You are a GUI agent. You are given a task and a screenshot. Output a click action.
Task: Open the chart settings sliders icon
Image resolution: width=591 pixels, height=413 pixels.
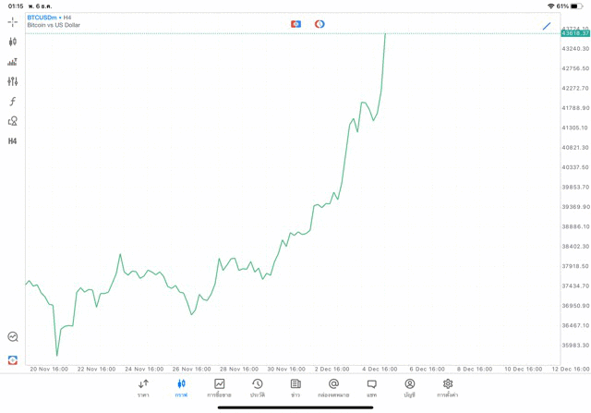(x=12, y=81)
